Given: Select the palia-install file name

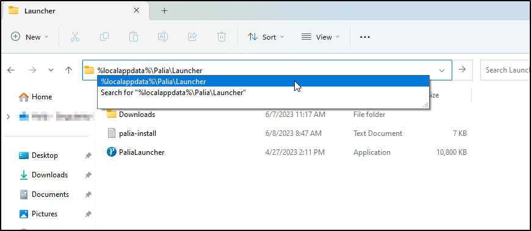Looking at the screenshot, I should click(137, 133).
